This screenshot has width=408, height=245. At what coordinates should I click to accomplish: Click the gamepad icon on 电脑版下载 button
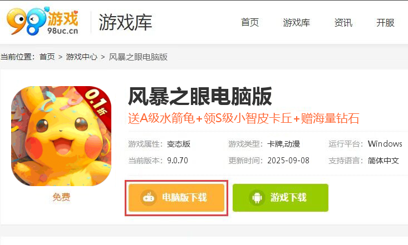[149, 198]
